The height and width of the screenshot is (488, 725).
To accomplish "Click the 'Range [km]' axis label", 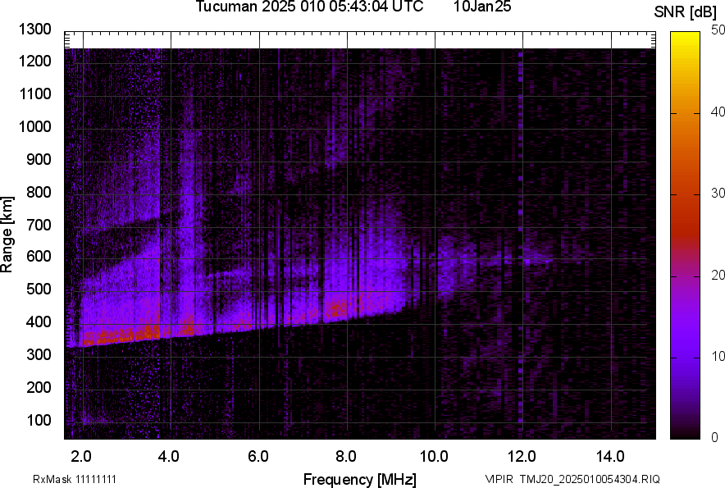I will 7,235.
